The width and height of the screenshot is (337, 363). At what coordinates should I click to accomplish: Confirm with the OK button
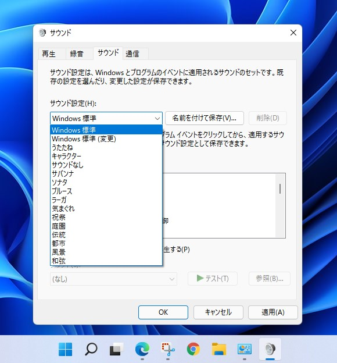(163, 312)
